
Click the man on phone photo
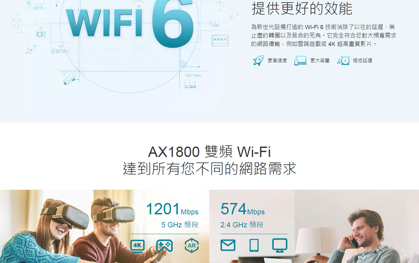click(x=314, y=226)
